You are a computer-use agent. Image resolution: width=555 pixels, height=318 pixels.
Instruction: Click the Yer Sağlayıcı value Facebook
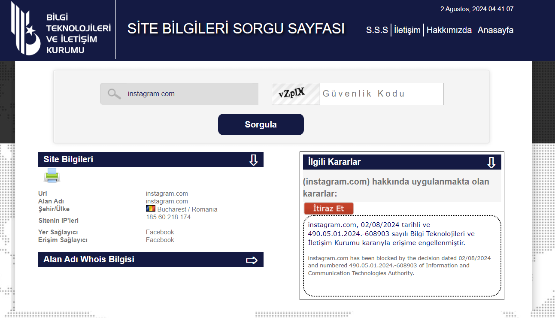click(160, 232)
